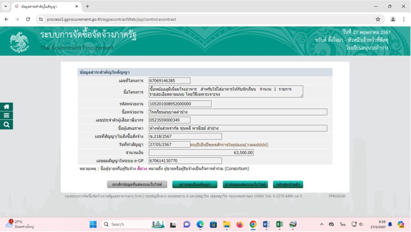
Task: Bookmark this page with the star icon
Action: pyautogui.click(x=378, y=19)
